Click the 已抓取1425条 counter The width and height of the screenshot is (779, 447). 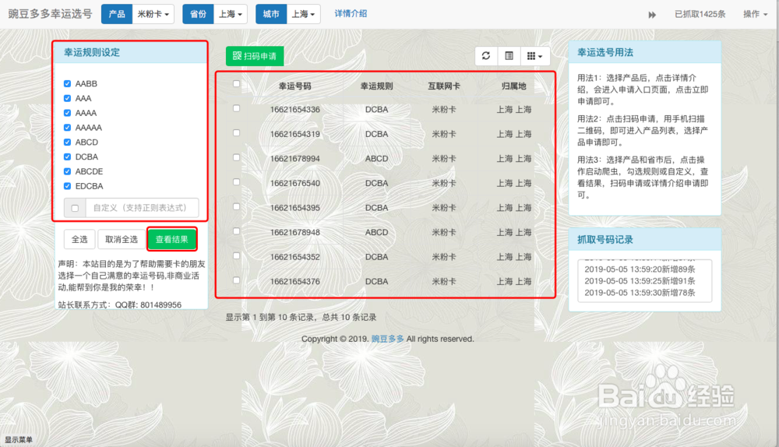pyautogui.click(x=700, y=14)
